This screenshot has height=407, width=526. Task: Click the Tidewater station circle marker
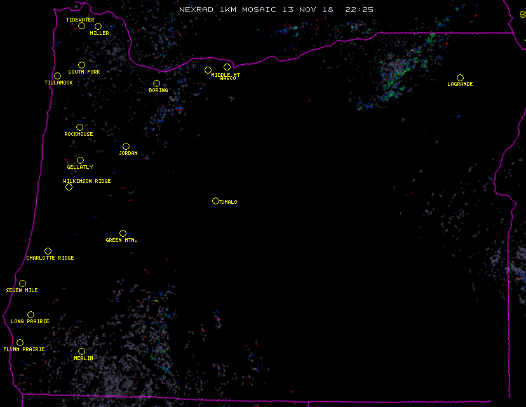point(81,26)
